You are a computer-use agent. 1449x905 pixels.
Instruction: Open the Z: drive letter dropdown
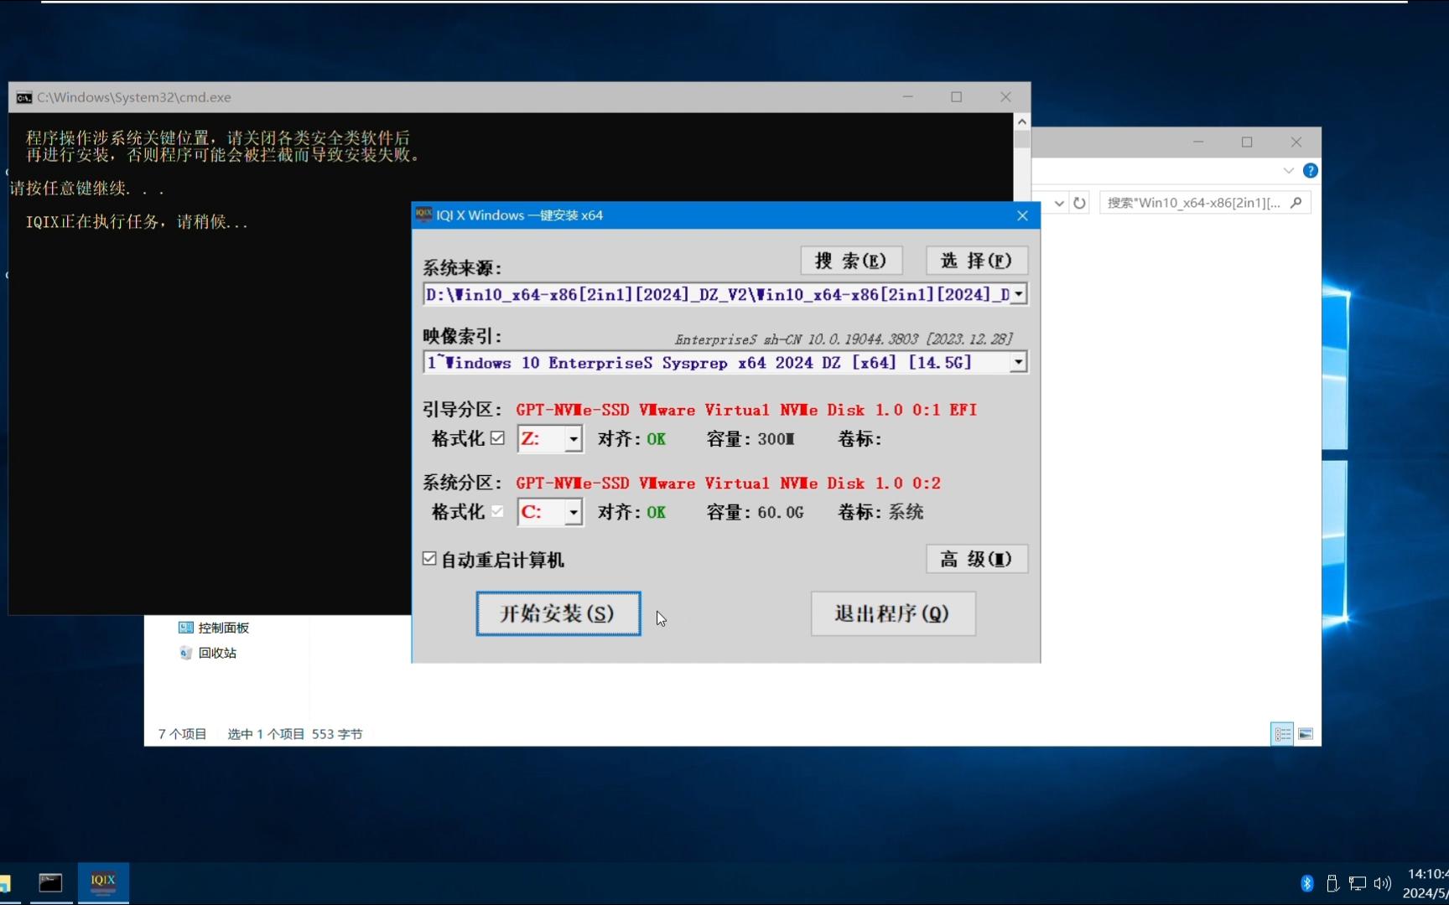coord(573,439)
